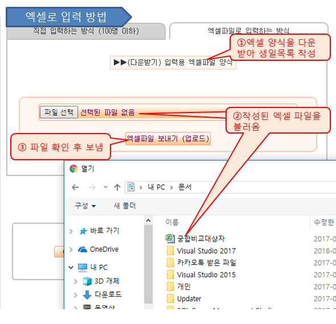Switch to 엑셀파일로 입력하는 방식 tab
The height and width of the screenshot is (324, 336).
pos(248,31)
